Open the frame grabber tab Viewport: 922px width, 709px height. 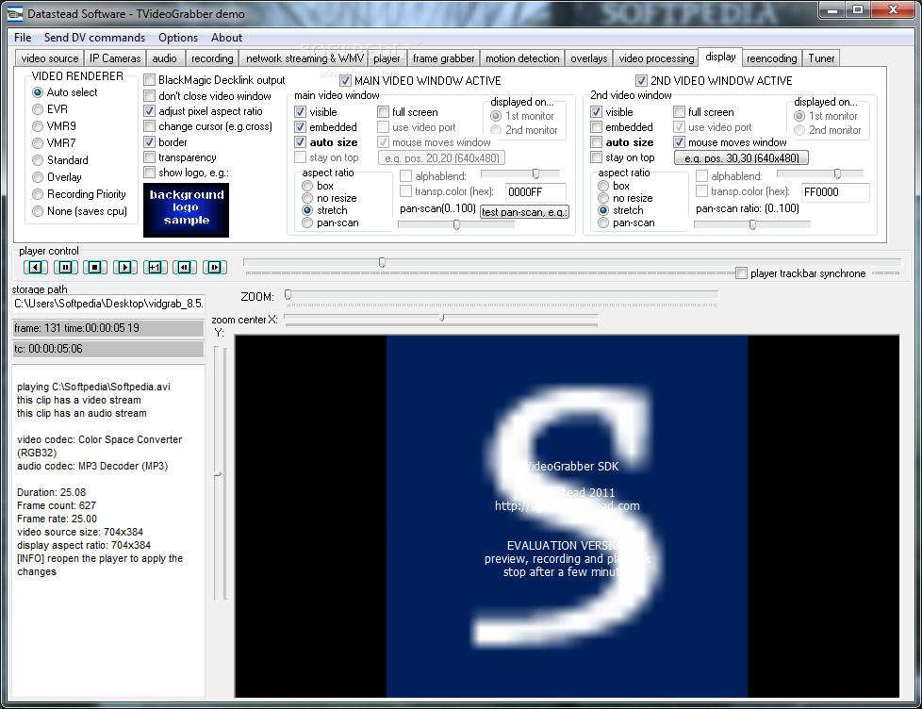tap(443, 58)
